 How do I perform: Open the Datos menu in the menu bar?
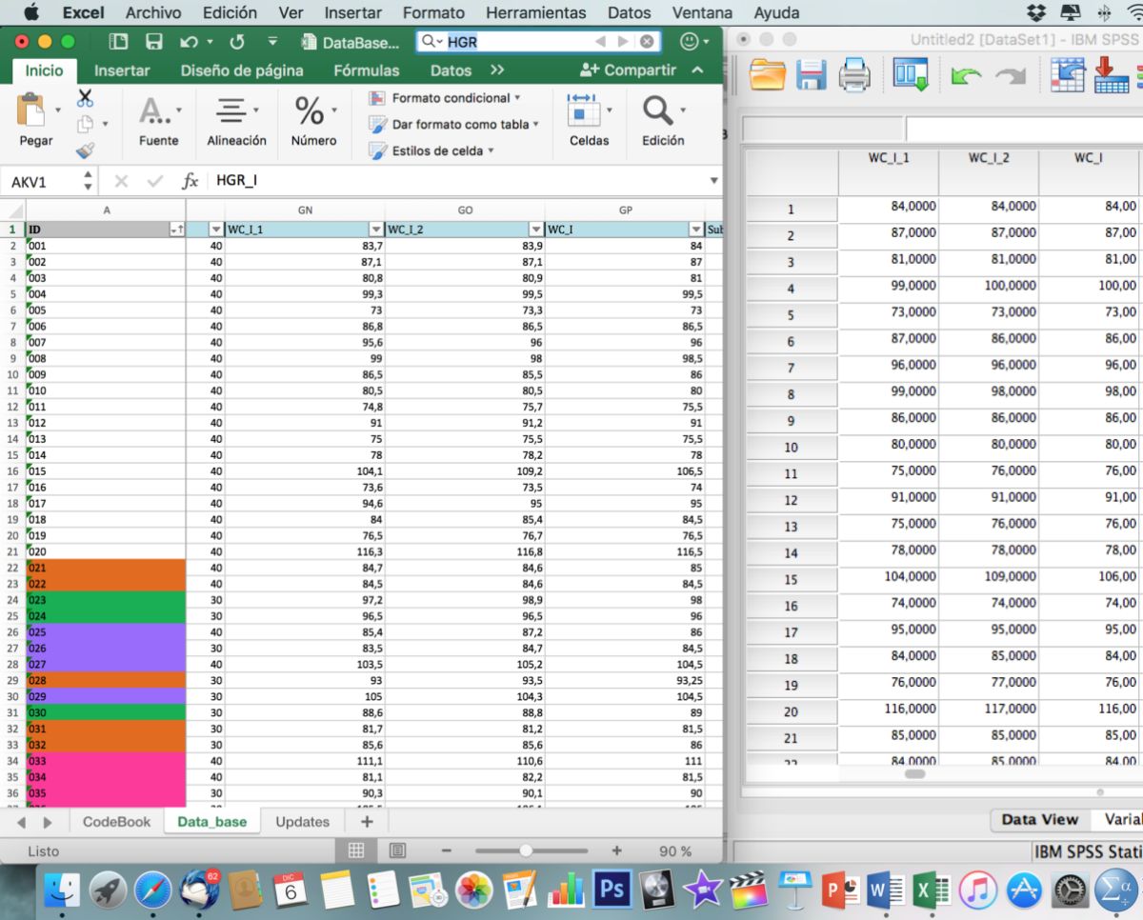coord(629,12)
